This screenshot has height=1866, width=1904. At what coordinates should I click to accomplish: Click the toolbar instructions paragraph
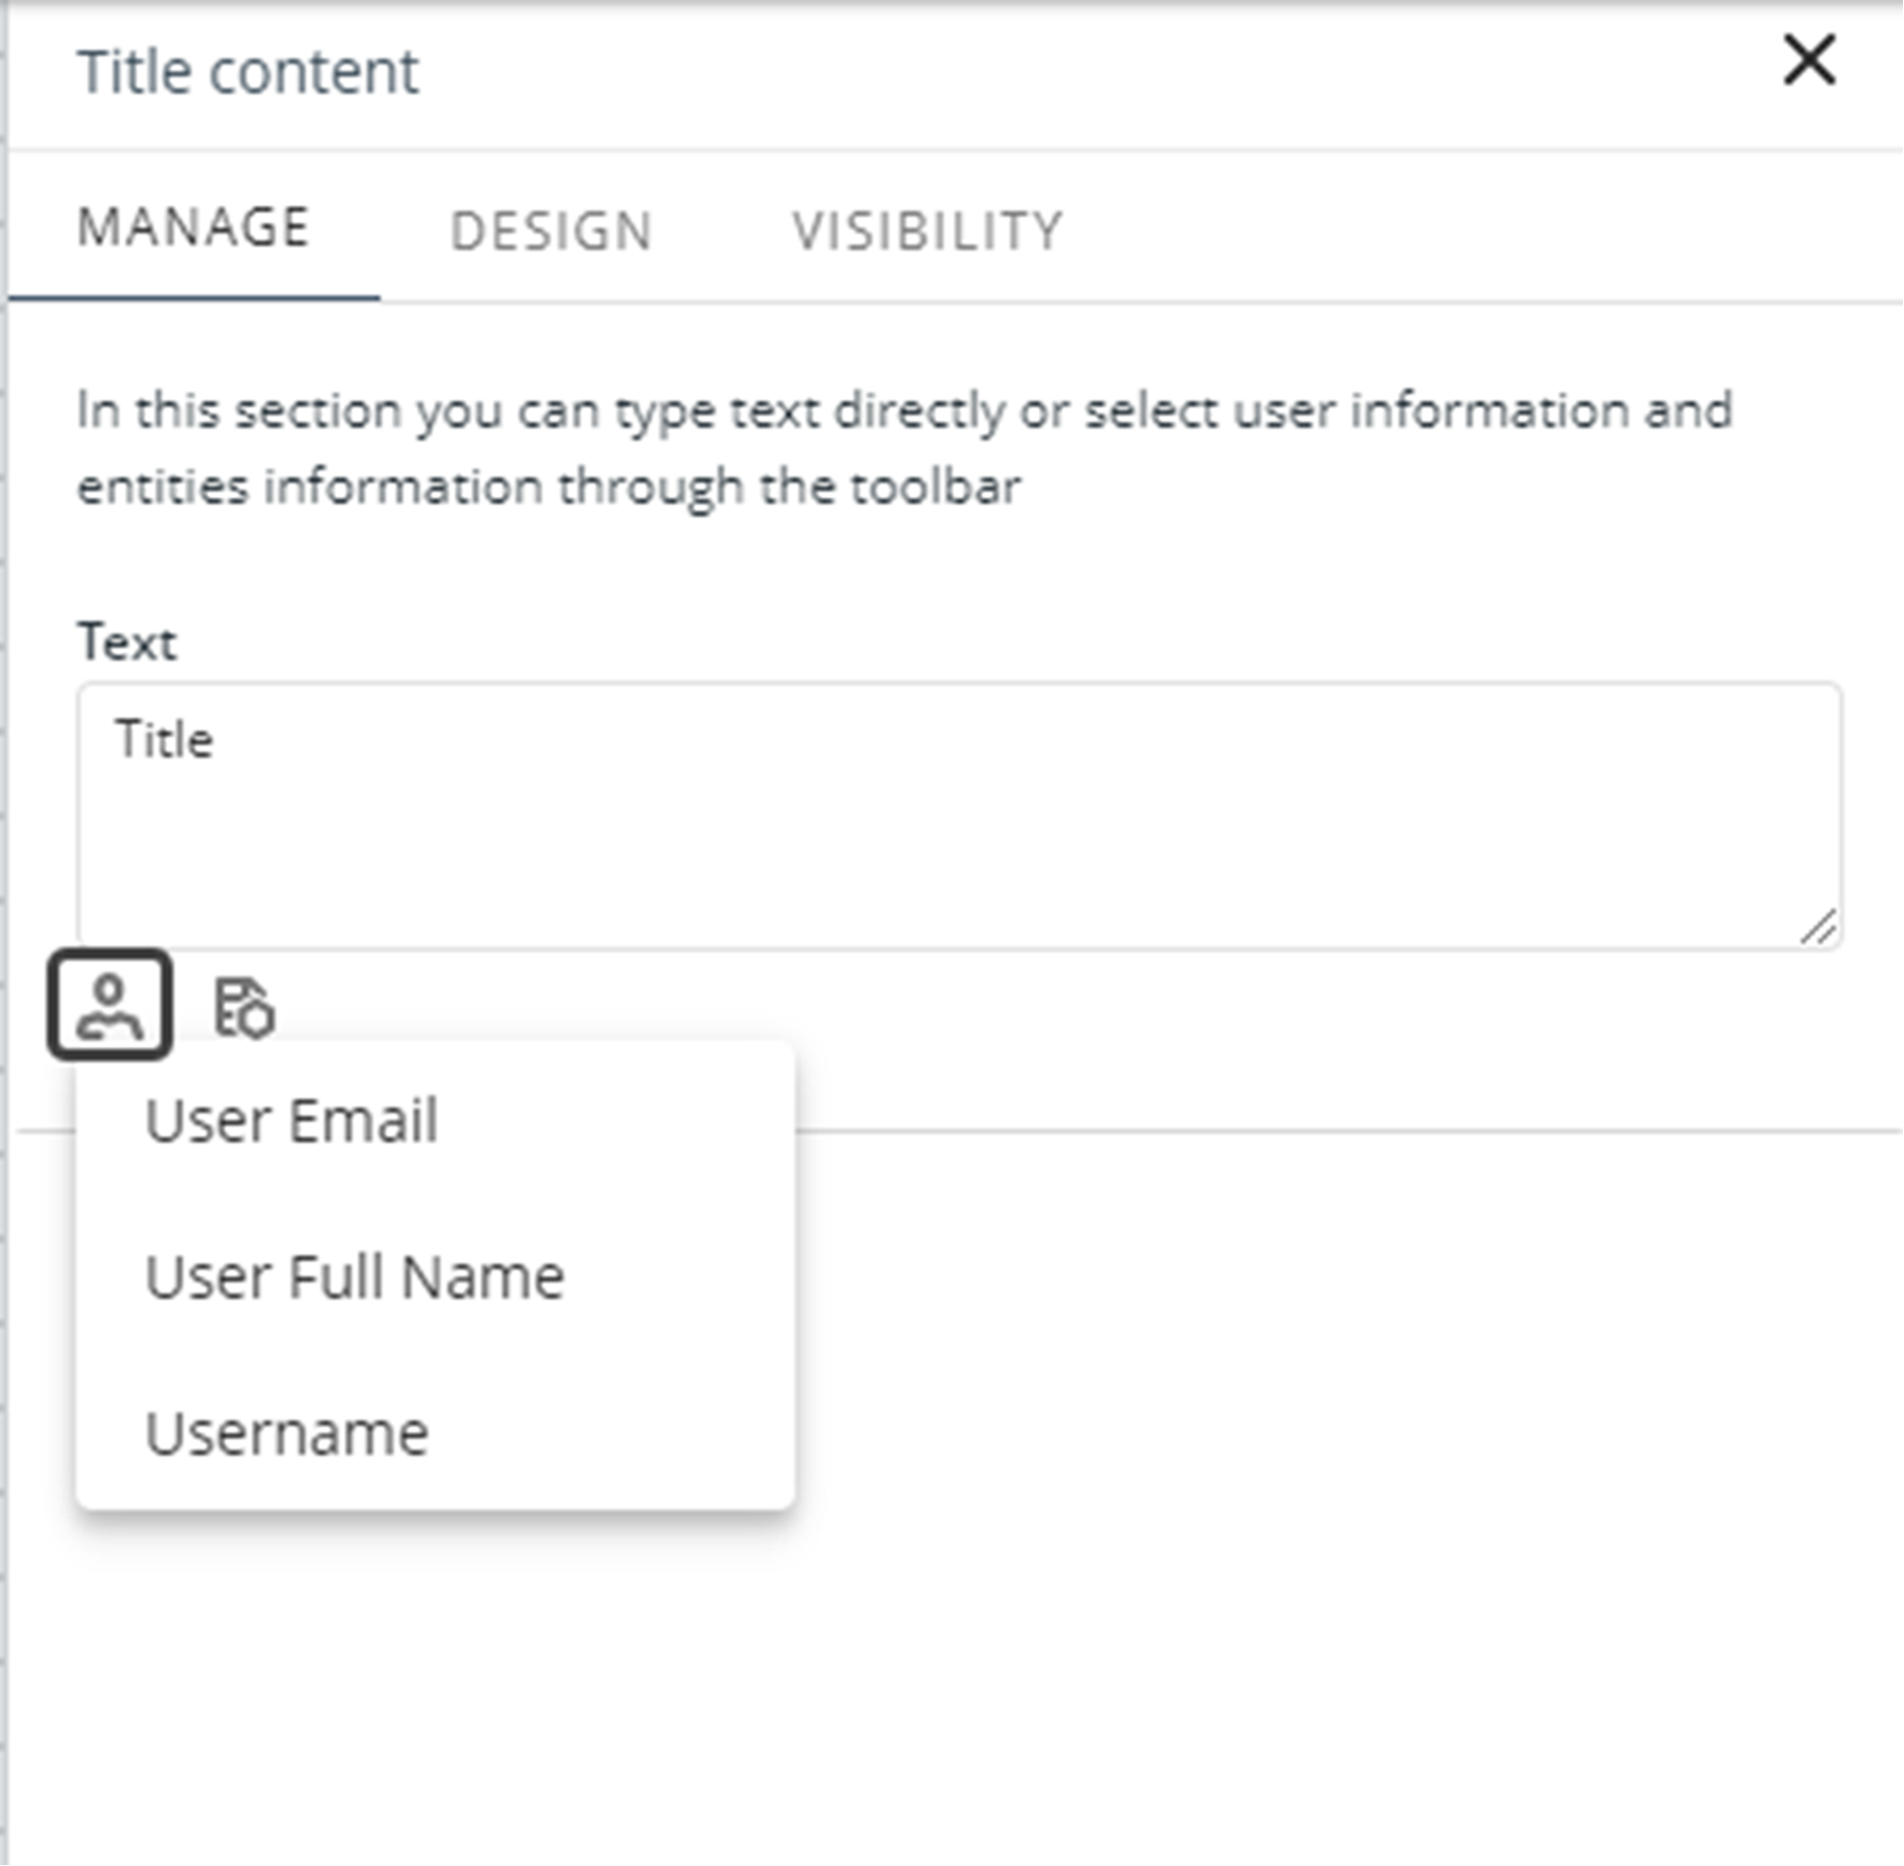point(904,448)
